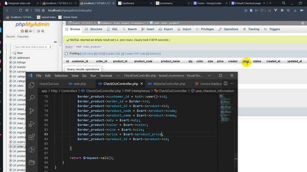The image size is (307, 172).
Task: Open editor more actions ellipsis
Action: click(232, 84)
